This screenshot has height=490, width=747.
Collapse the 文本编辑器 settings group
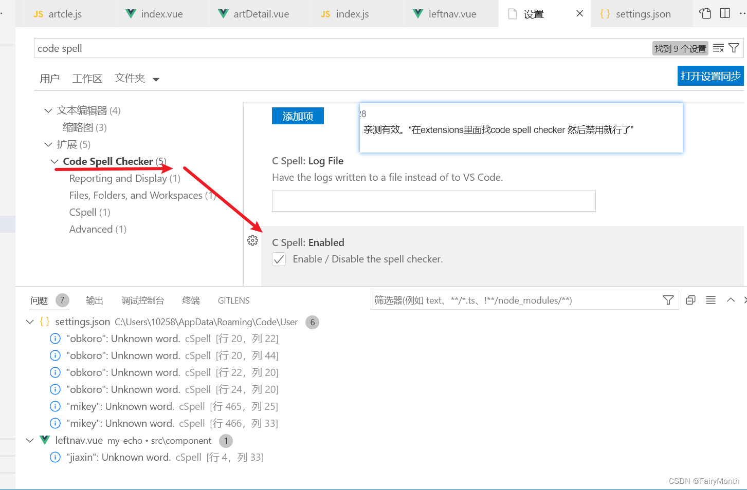click(x=48, y=110)
